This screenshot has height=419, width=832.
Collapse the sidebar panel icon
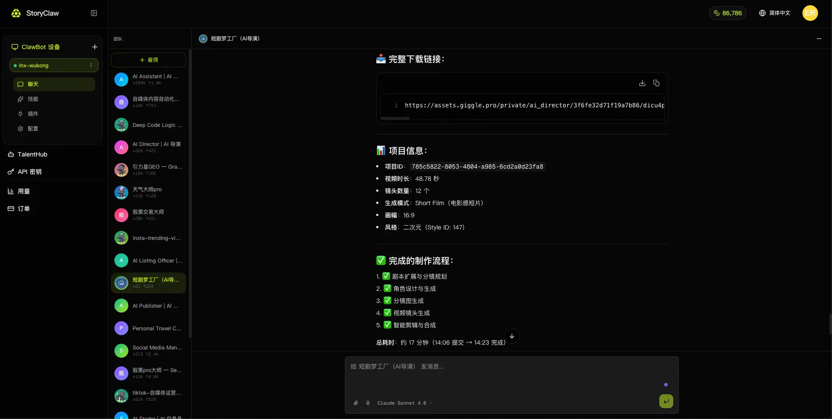tap(94, 13)
